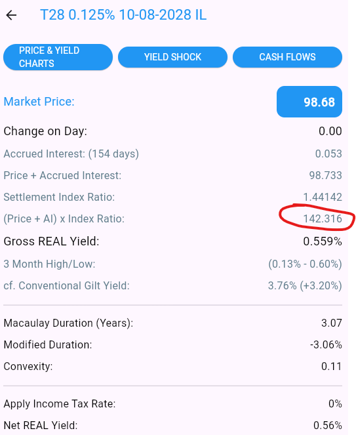Open the Cash Flows view
Image resolution: width=356 pixels, height=435 pixels.
click(287, 57)
